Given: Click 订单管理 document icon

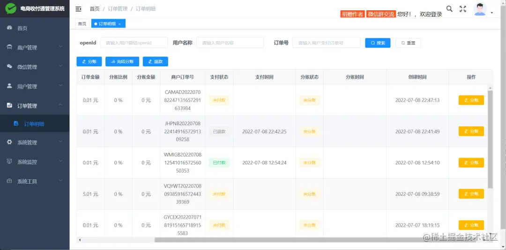Looking at the screenshot, I should (x=9, y=105).
